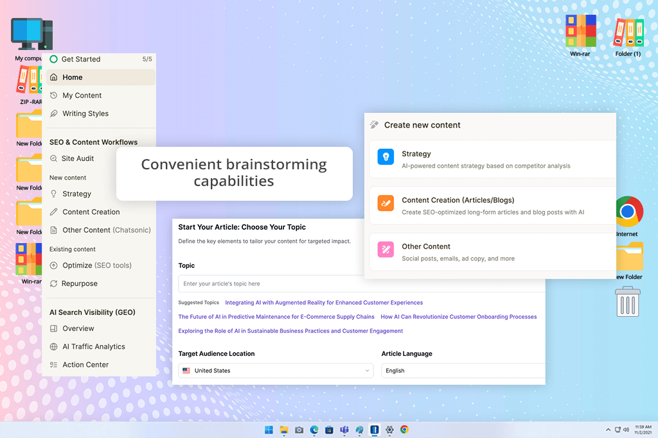
Task: Choose the suggested topic about Customer Onboarding Processes
Action: click(x=459, y=317)
